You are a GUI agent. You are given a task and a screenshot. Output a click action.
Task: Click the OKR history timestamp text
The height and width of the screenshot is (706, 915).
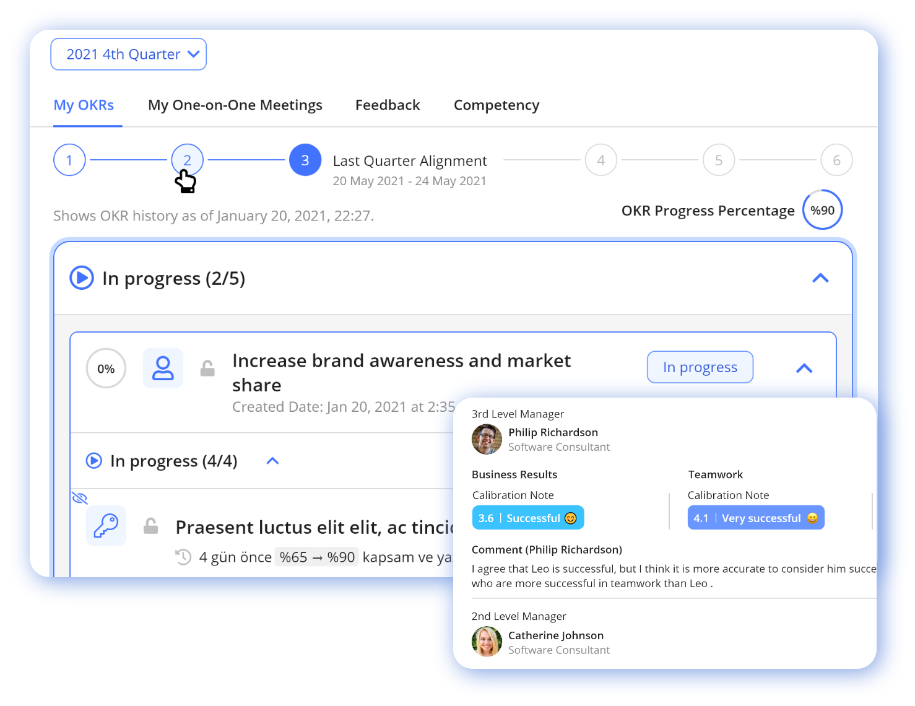click(214, 216)
